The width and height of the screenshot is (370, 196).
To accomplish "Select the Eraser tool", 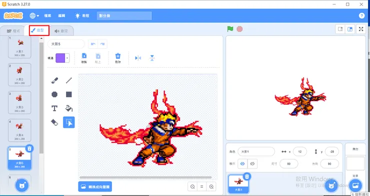I will coord(54,122).
